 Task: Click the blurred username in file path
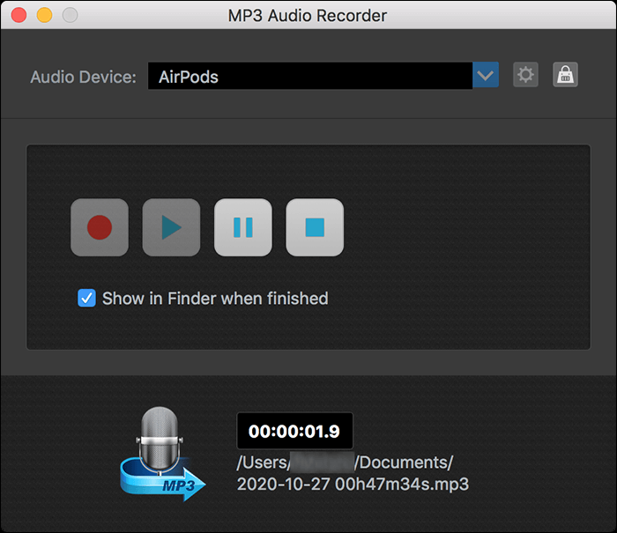coord(323,463)
